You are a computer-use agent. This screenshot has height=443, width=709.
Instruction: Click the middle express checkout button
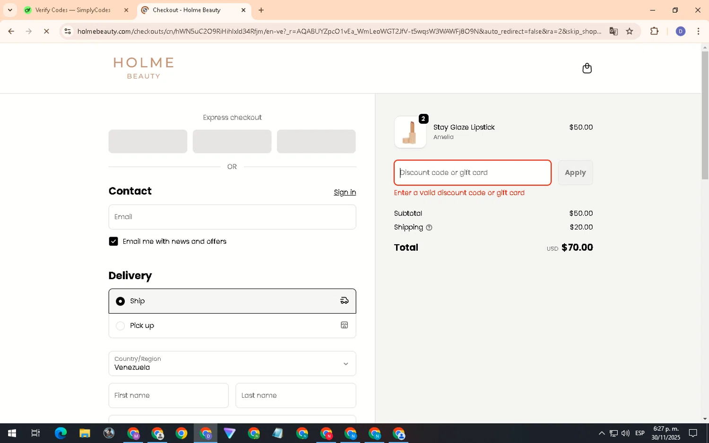coord(232,141)
